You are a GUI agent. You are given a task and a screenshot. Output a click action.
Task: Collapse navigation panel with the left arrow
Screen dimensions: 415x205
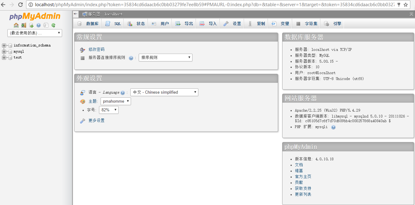76,14
